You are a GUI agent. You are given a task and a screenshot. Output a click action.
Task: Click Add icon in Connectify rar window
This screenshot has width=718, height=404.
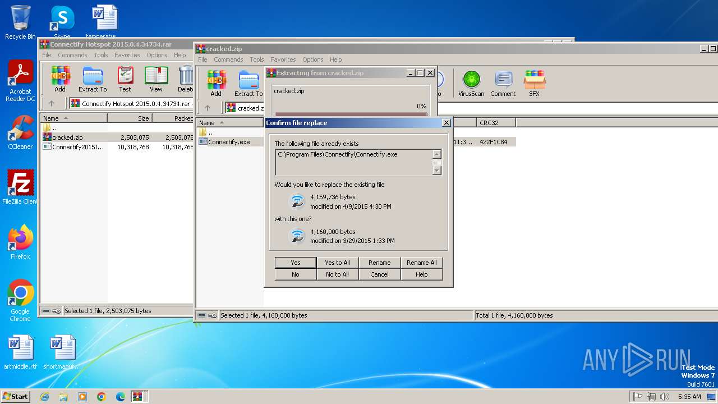pyautogui.click(x=60, y=79)
